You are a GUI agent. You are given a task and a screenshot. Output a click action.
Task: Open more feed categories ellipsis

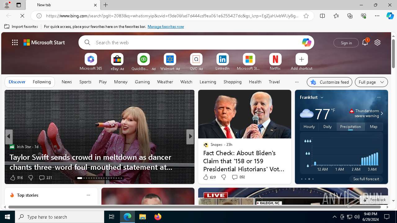coord(297,82)
